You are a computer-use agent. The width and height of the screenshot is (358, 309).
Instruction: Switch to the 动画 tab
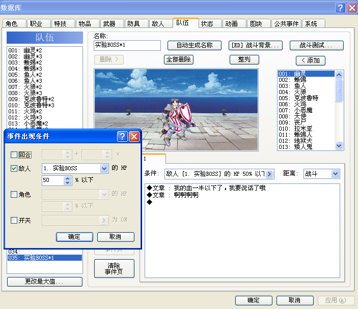click(x=234, y=23)
